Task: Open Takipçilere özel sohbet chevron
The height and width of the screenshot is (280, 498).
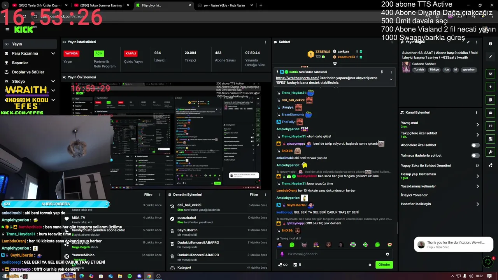Action: 478,135
